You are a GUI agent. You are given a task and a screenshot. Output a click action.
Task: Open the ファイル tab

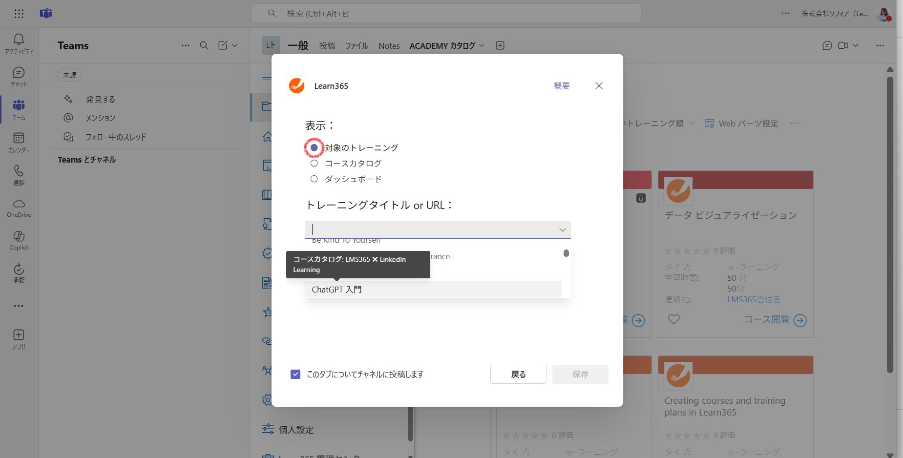(x=357, y=45)
